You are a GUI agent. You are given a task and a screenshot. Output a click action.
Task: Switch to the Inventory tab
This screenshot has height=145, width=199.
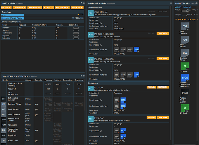(77, 8)
